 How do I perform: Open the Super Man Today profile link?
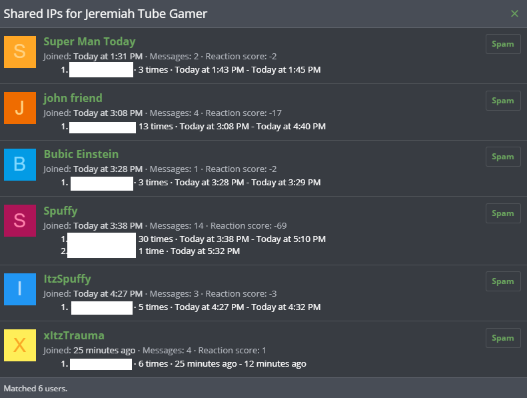pos(89,41)
